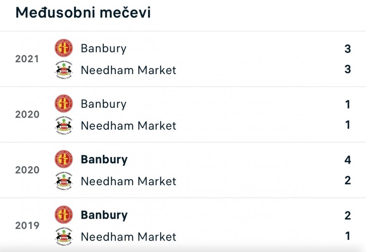Click the 2019 year label
This screenshot has height=252, width=366.
[x=27, y=226]
